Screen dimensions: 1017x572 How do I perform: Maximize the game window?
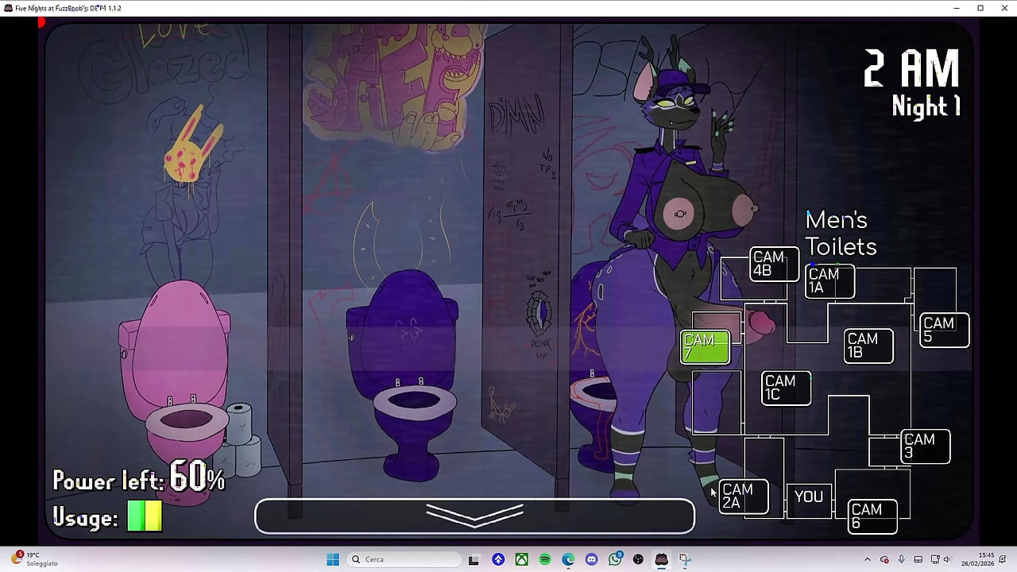coord(980,8)
